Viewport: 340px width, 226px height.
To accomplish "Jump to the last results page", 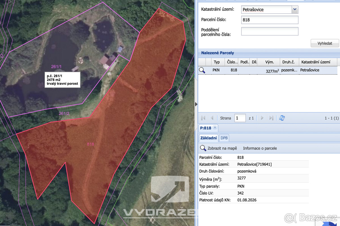I will [271, 118].
